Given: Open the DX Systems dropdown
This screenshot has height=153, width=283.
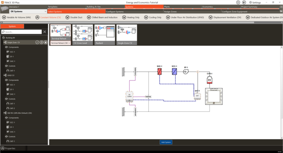Looking at the screenshot, I should [x=28, y=11].
